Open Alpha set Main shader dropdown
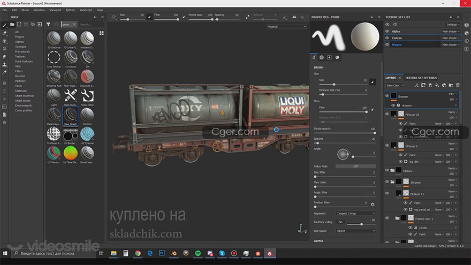The height and width of the screenshot is (265, 471). point(451,31)
